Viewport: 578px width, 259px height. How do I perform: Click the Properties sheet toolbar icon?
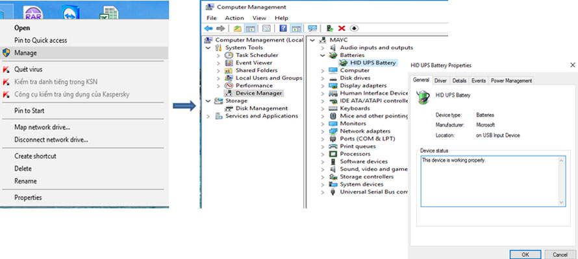[x=266, y=28]
